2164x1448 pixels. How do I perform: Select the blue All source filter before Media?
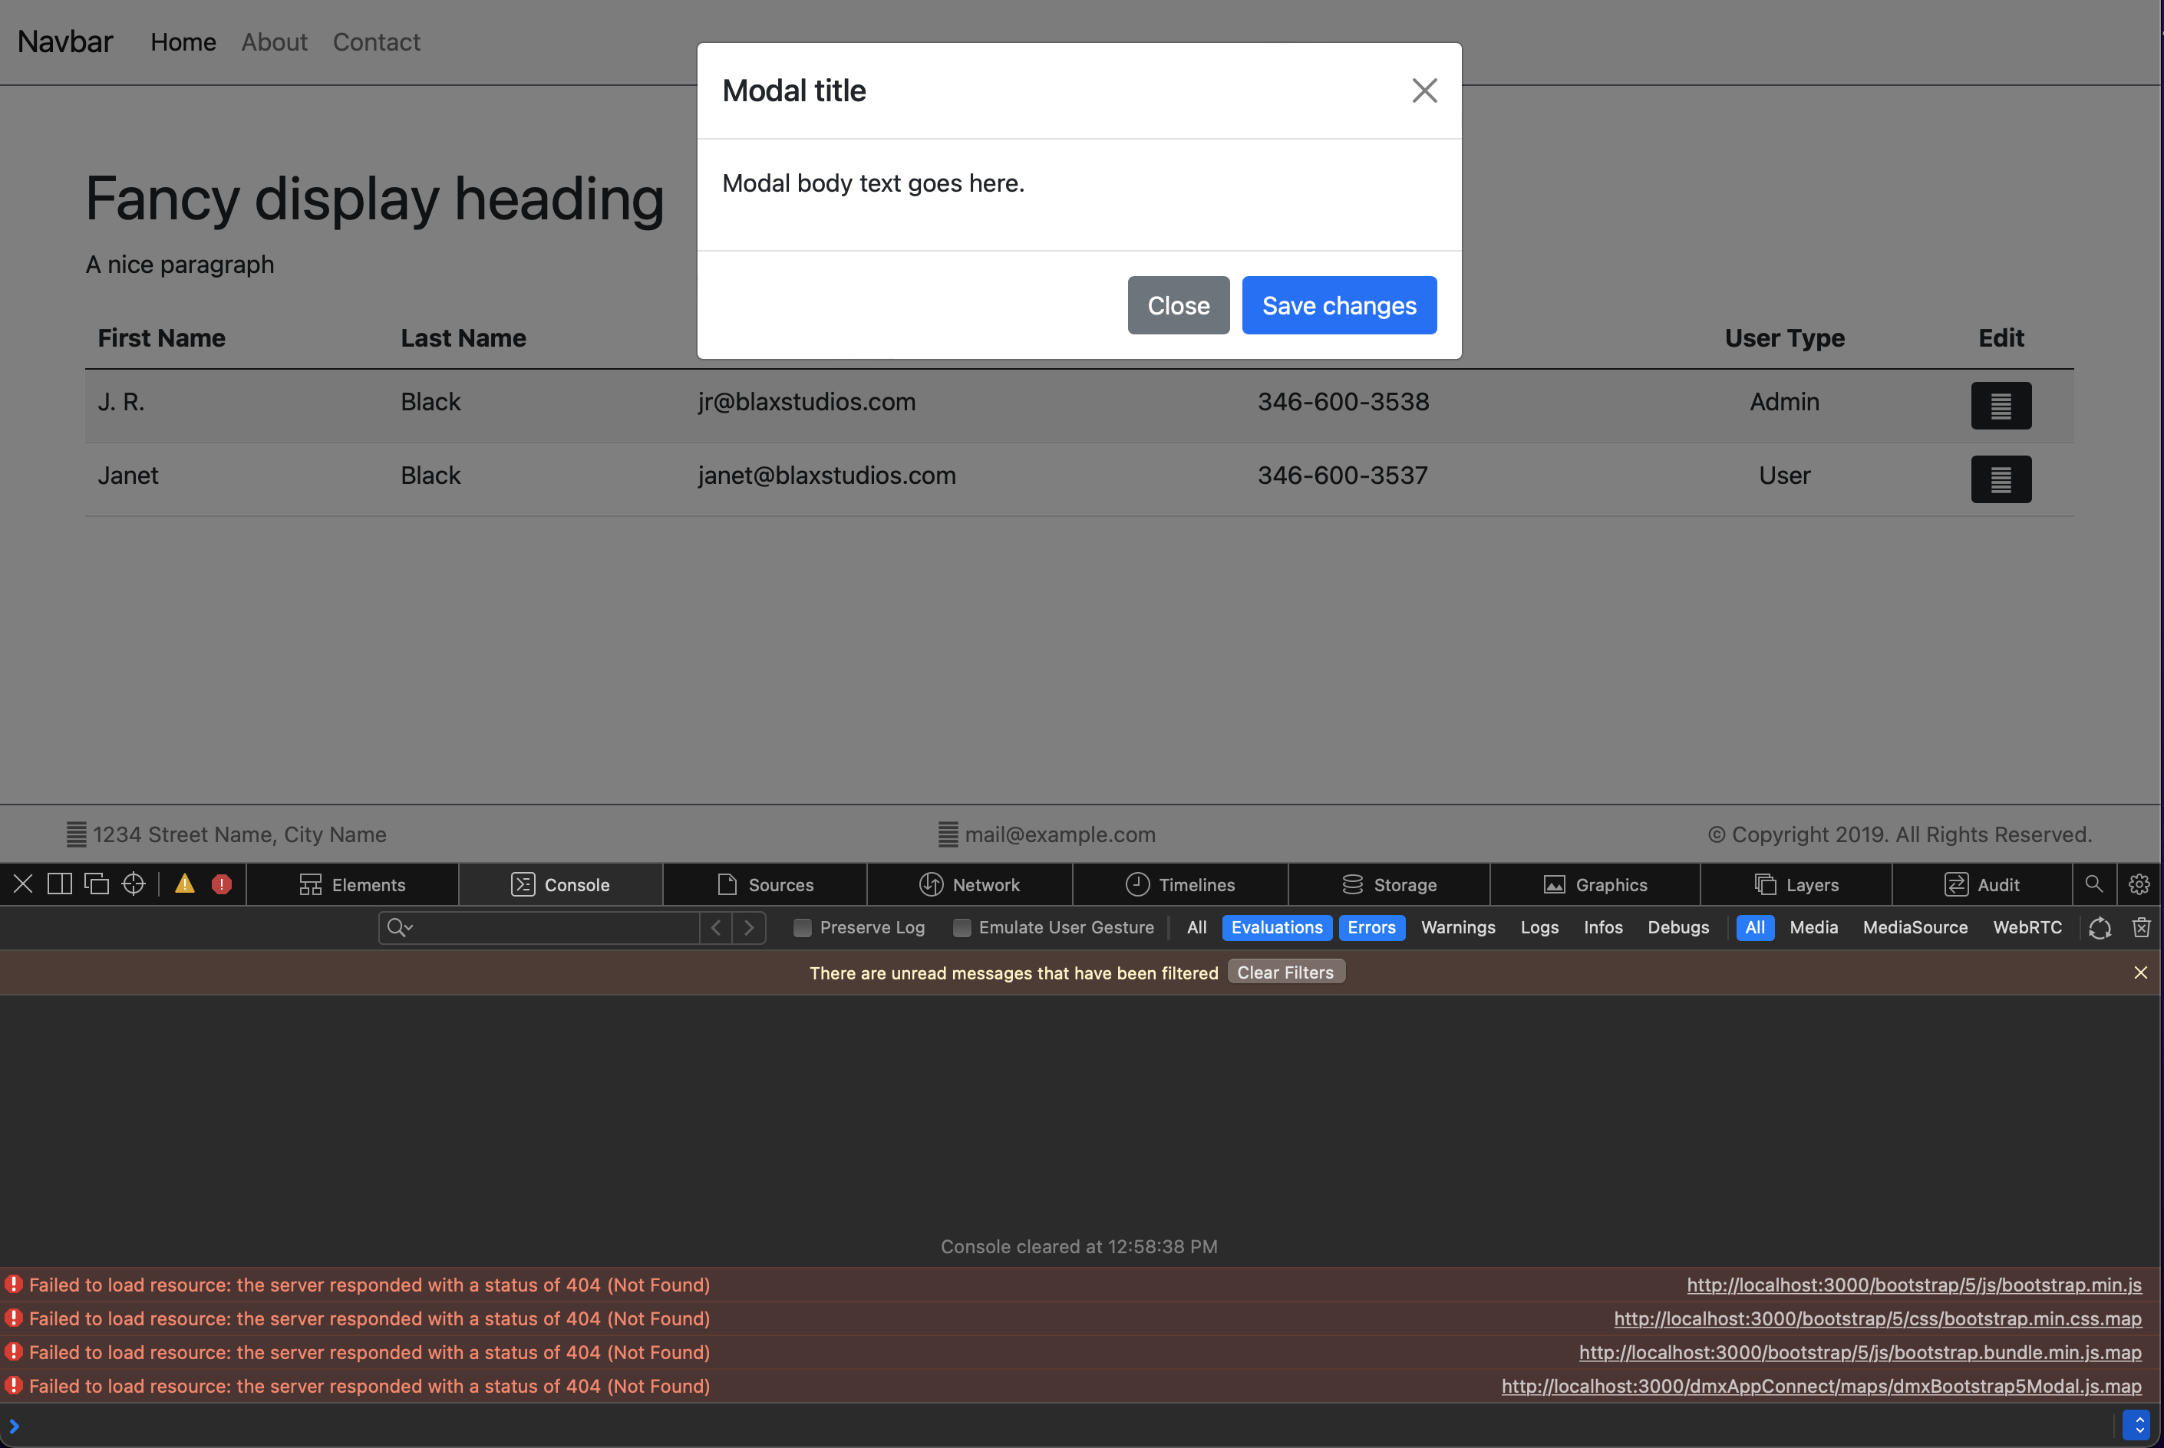pyautogui.click(x=1753, y=927)
